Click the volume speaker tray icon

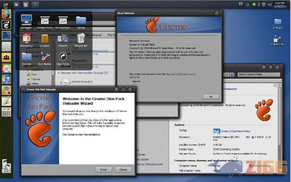tap(270, 5)
